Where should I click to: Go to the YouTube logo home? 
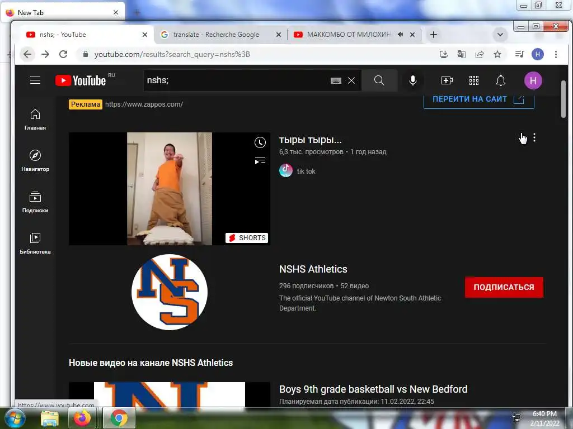(x=81, y=80)
